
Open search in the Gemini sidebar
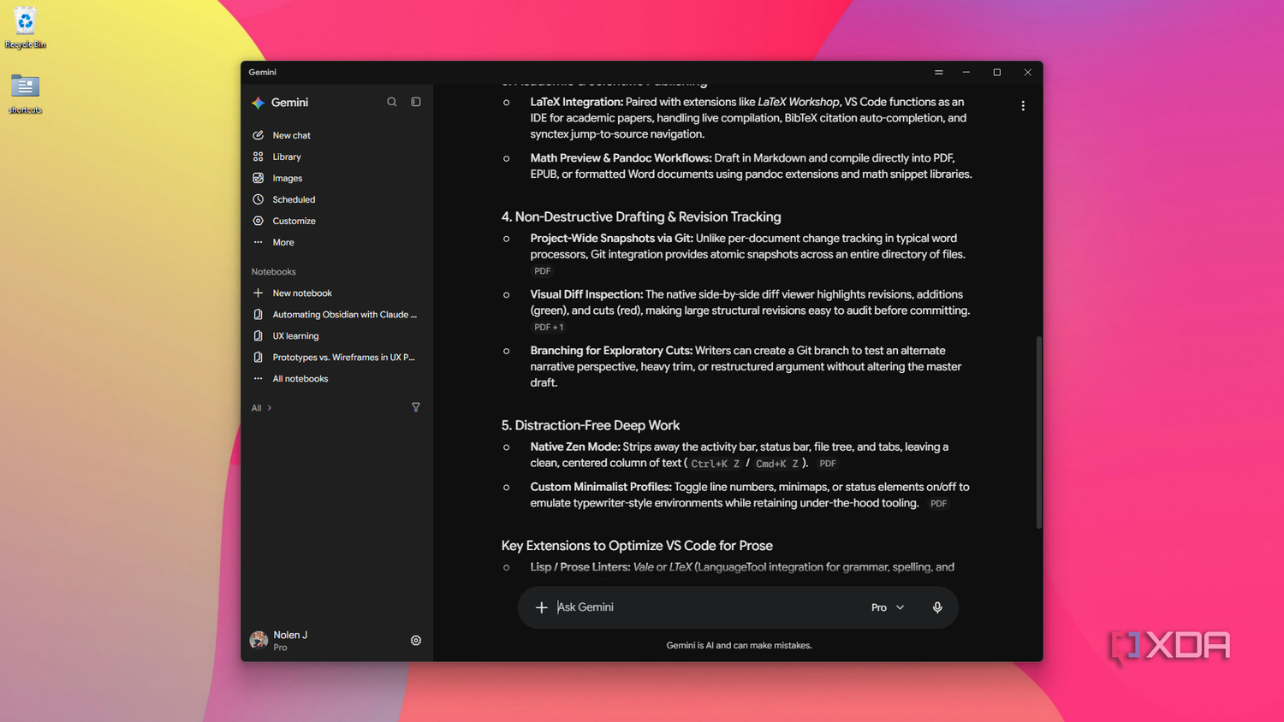coord(392,102)
